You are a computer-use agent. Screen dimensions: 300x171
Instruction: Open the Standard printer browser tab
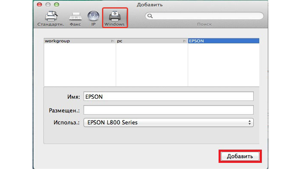click(51, 18)
